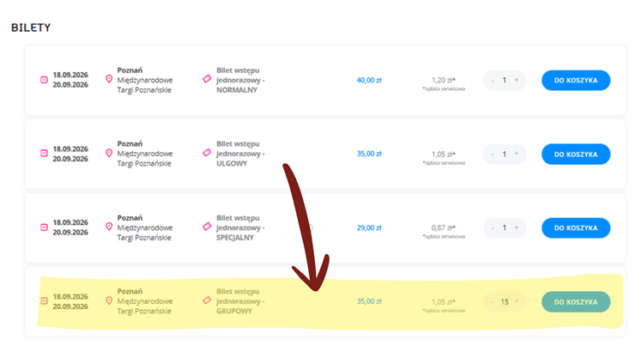
Task: Click ticket icon next to SPECJALNY ticket
Action: (x=207, y=227)
